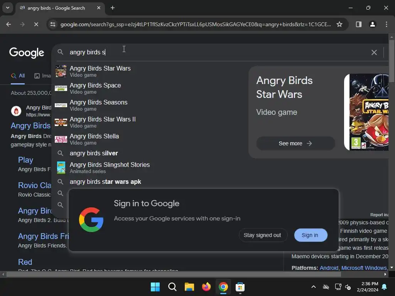Open the taskbar clock and date

point(368,287)
